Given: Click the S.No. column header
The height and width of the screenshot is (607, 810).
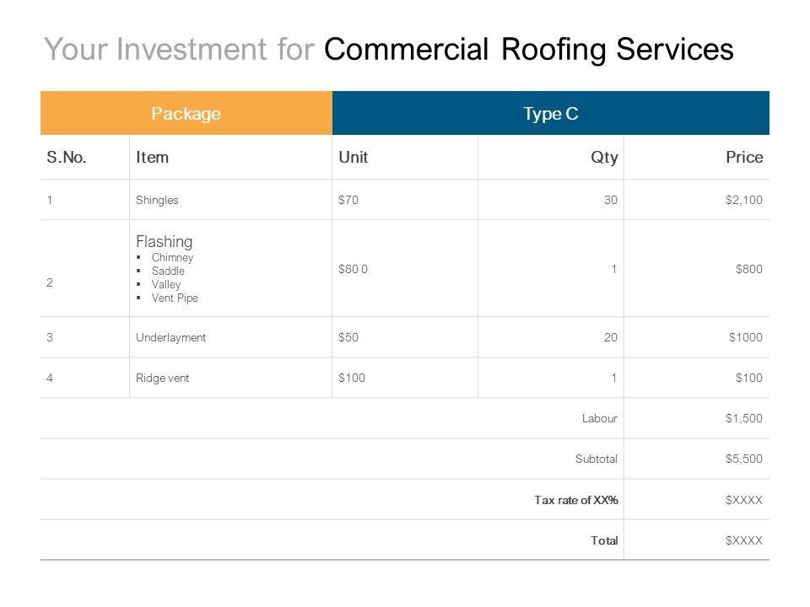Looking at the screenshot, I should pyautogui.click(x=68, y=157).
